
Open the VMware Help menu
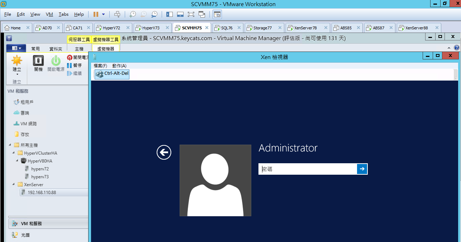pos(79,14)
